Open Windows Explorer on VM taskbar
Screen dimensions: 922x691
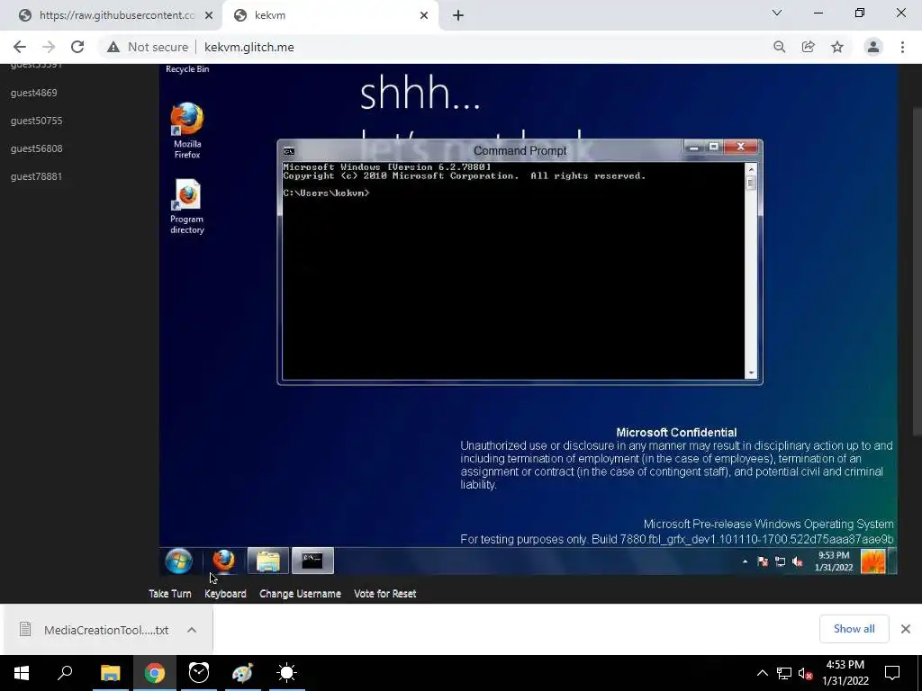click(268, 561)
